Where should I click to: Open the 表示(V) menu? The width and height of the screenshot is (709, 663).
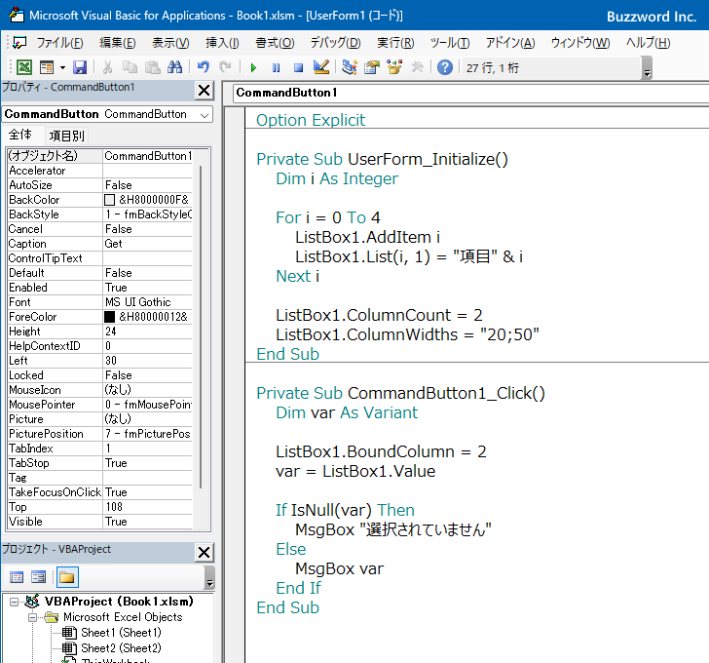pos(170,43)
